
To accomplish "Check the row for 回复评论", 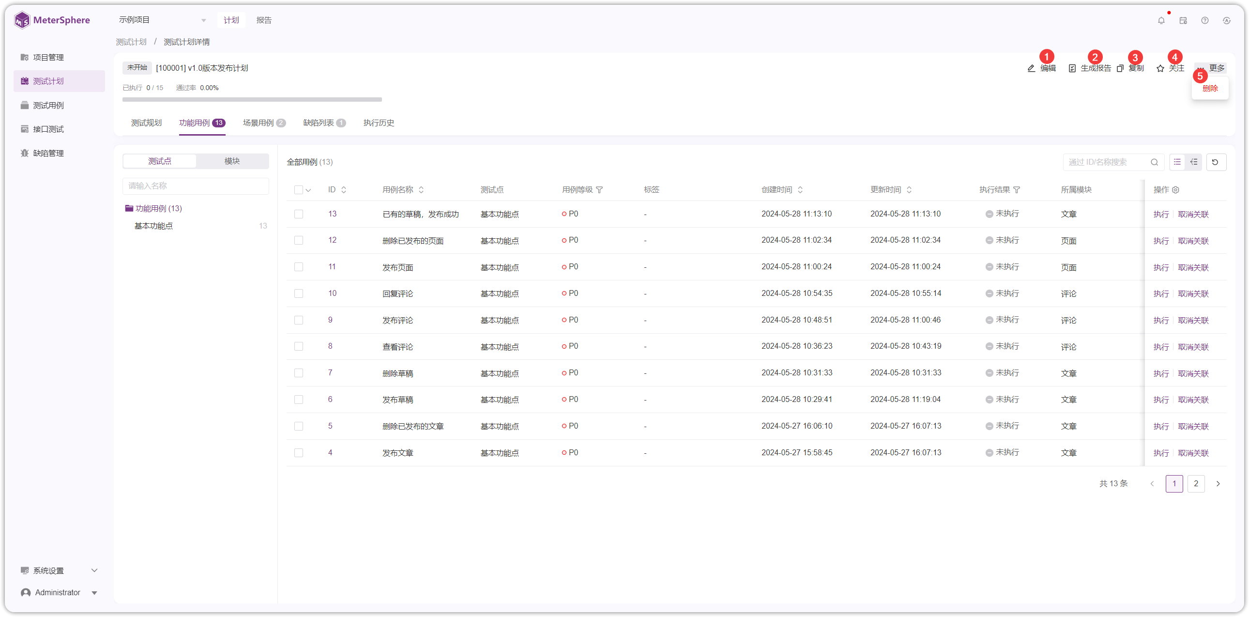I will [299, 293].
